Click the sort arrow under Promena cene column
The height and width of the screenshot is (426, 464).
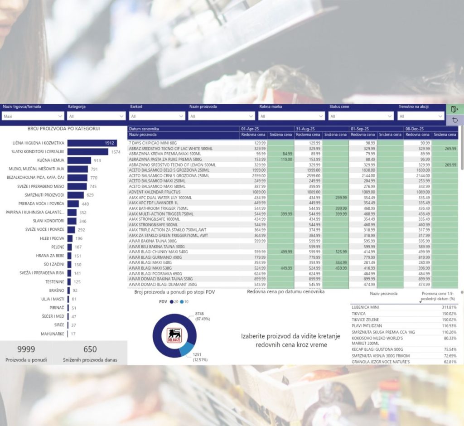point(420,301)
